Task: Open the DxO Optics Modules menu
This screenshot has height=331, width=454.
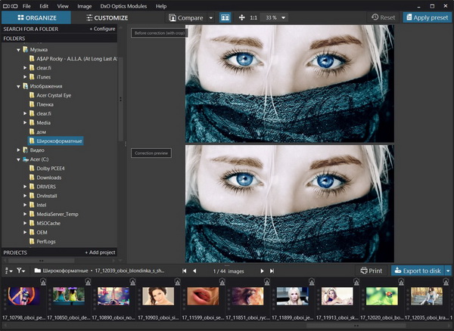Action: coord(123,5)
